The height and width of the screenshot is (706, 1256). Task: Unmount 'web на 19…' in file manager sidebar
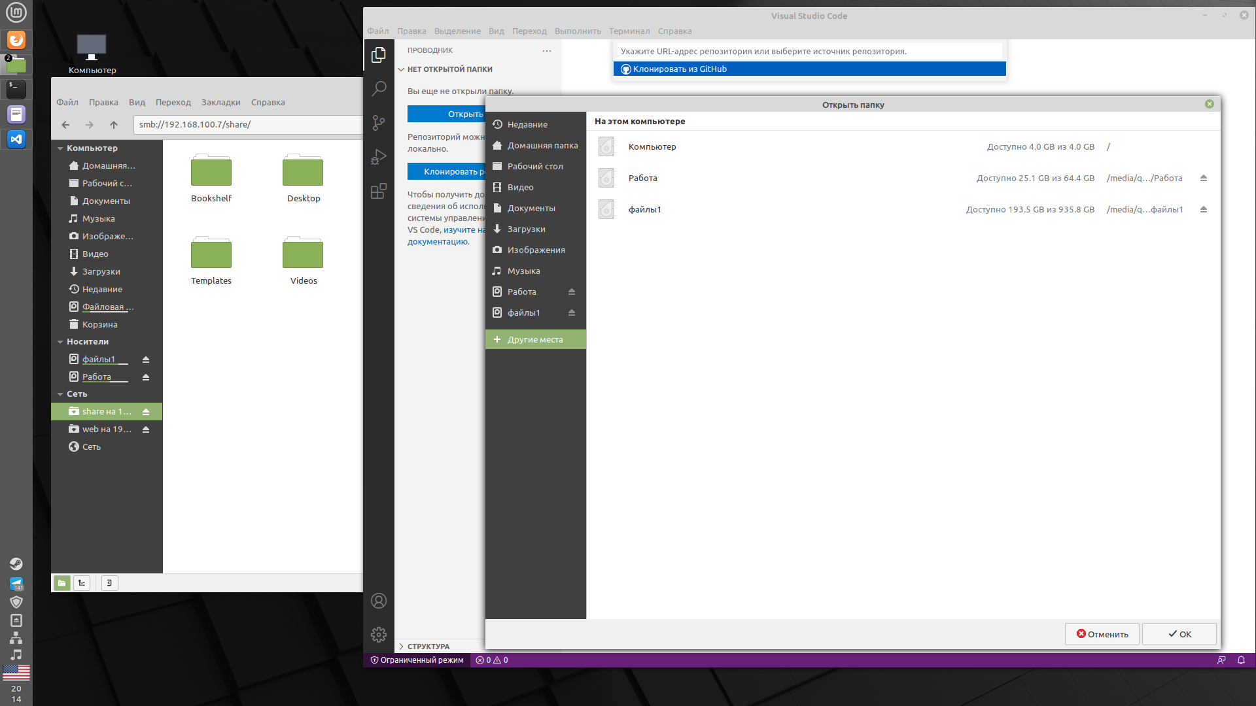(x=146, y=429)
